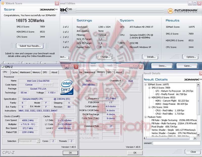Open Memory tab in front CPU-Z window
This screenshot has width=202, height=157.
pos(36,72)
